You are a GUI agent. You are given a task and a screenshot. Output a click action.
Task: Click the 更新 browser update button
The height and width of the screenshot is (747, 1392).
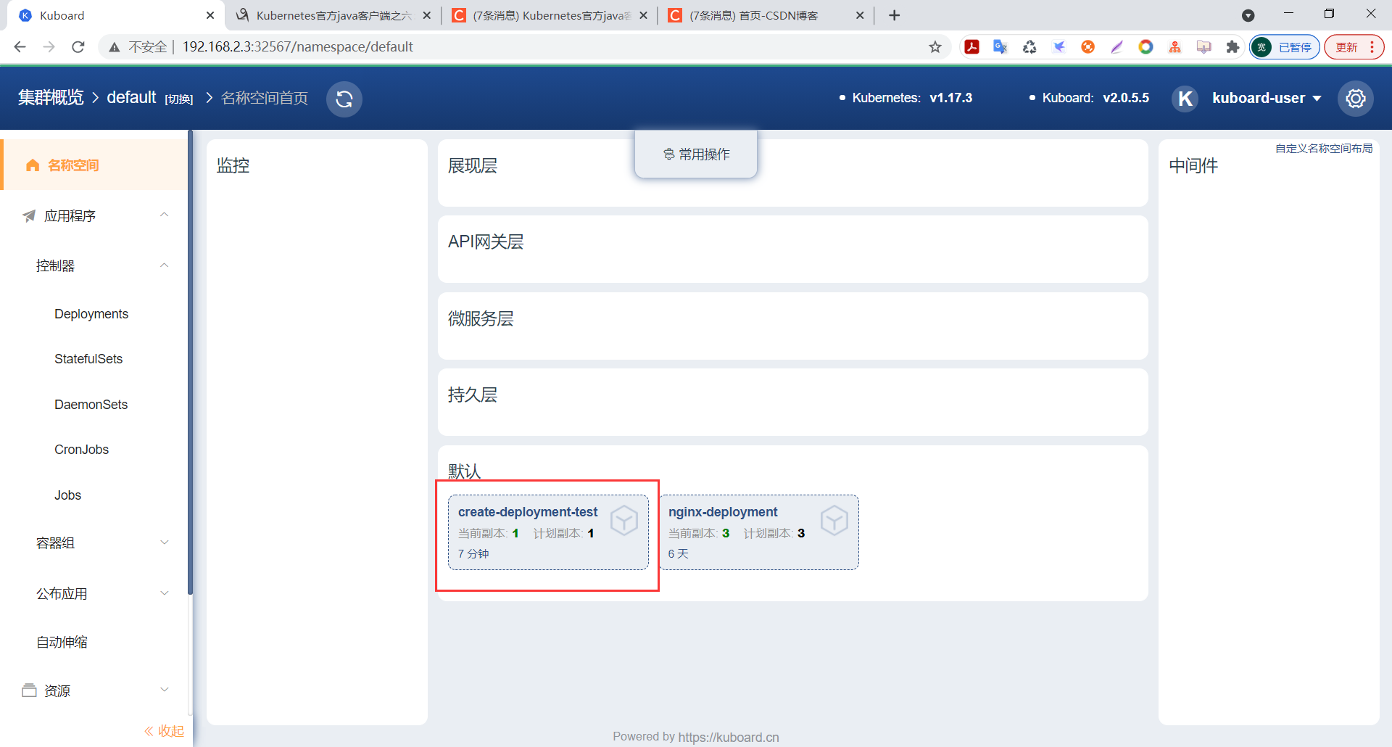(1354, 47)
